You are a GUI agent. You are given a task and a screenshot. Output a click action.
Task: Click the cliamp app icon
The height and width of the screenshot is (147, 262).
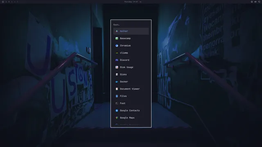point(117,53)
